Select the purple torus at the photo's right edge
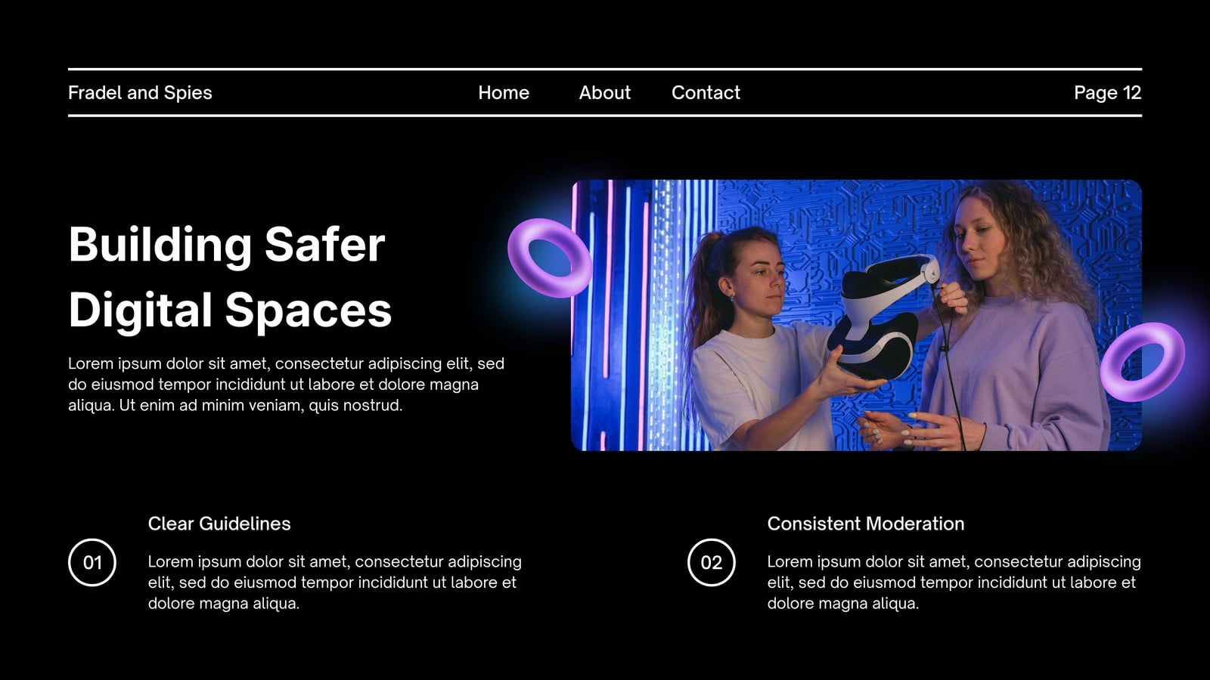Viewport: 1210px width, 680px height. coord(1143,361)
